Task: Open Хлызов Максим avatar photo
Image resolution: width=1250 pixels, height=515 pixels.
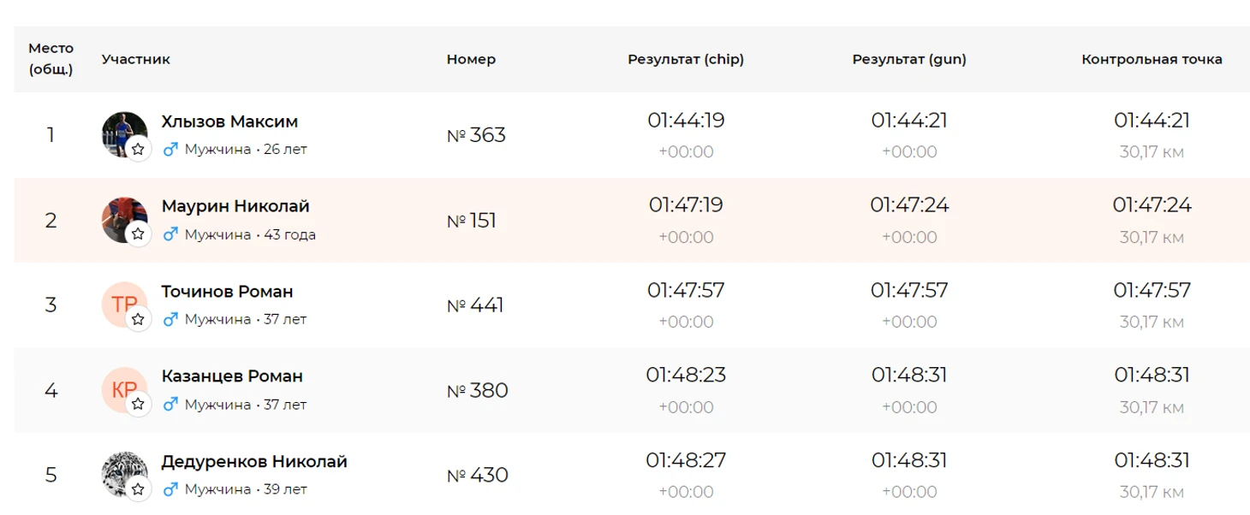Action: 119,130
